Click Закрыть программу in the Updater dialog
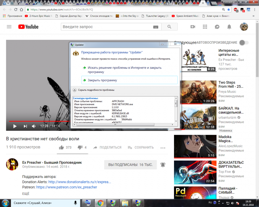Image resolution: width=259 pixels, height=207 pixels. (129, 80)
